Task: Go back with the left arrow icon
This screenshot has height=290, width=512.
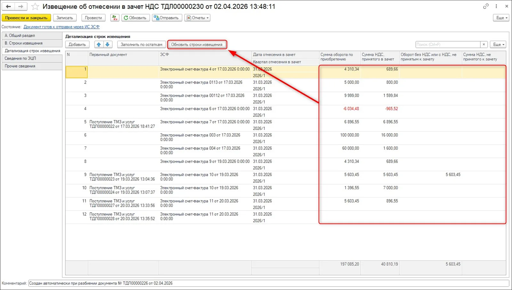Action: pos(8,6)
